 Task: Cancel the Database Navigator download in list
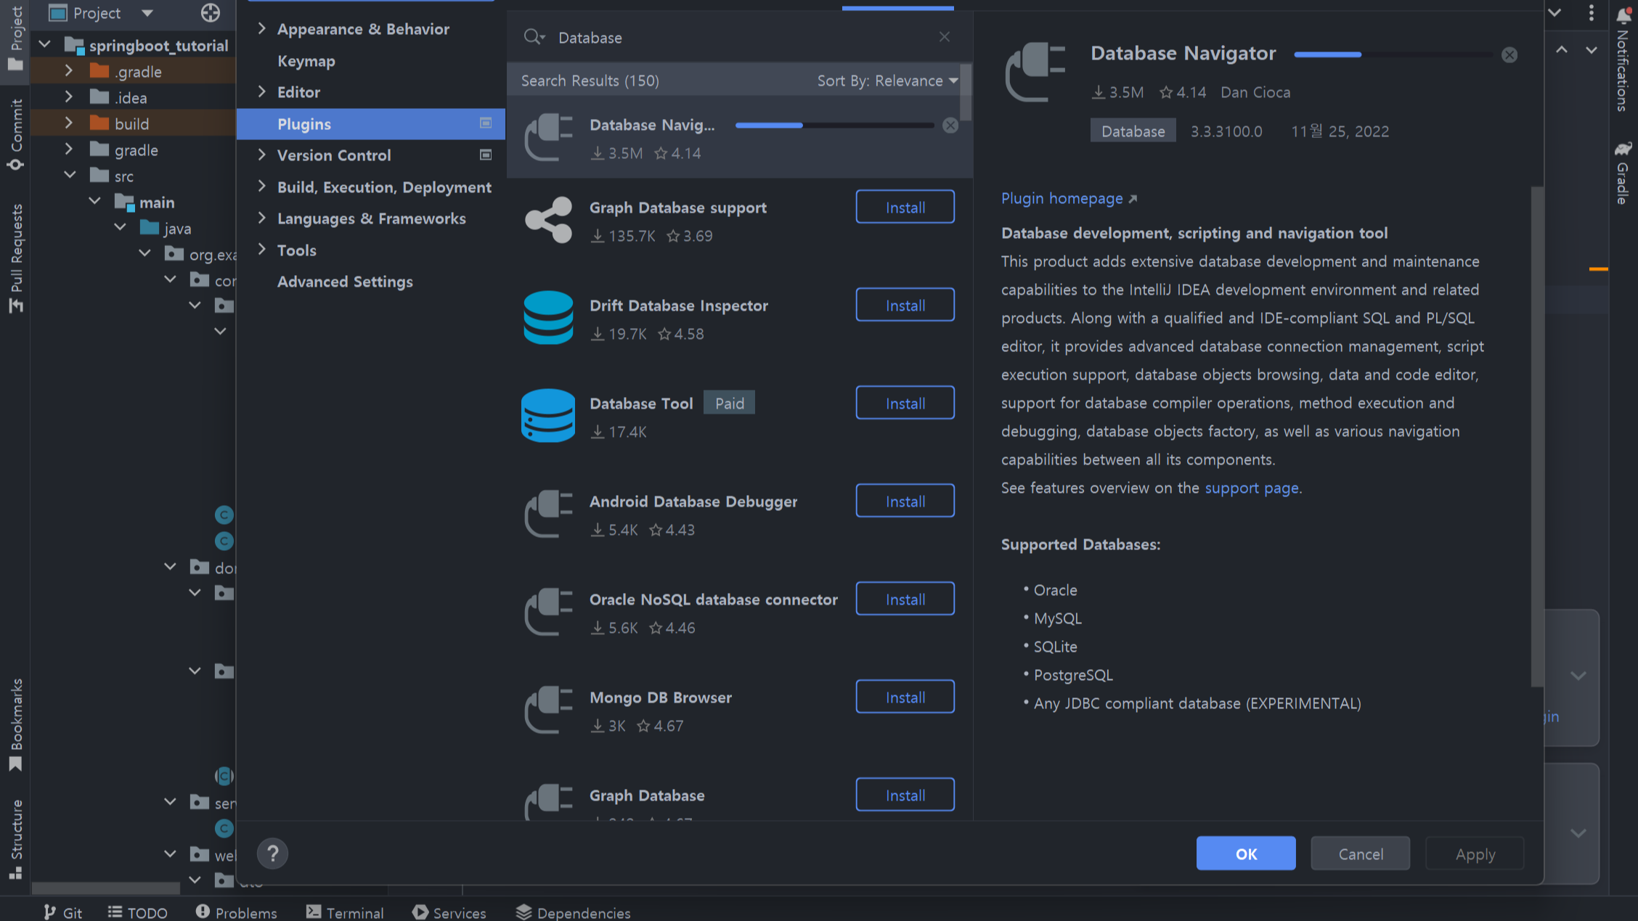click(x=950, y=126)
